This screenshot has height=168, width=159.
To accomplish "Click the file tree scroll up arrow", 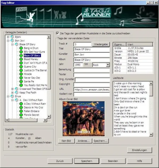I will click(x=49, y=37).
